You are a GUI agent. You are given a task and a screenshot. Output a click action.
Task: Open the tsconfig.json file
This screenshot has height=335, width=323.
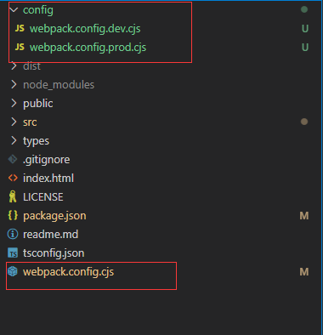click(x=54, y=253)
